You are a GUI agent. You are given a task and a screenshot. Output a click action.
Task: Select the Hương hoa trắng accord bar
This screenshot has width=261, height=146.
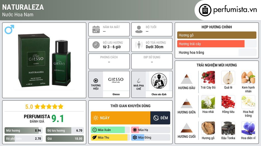coord(217,52)
